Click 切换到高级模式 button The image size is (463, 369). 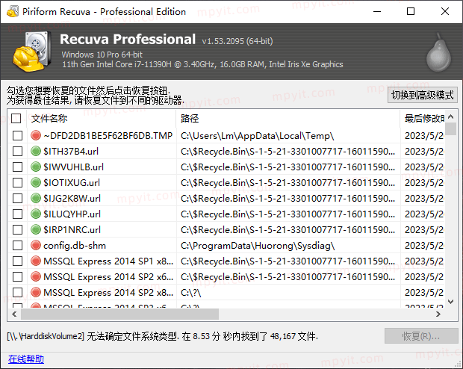(x=422, y=95)
